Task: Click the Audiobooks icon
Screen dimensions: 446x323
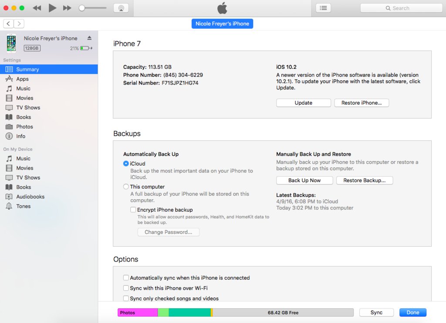Action: pos(9,197)
